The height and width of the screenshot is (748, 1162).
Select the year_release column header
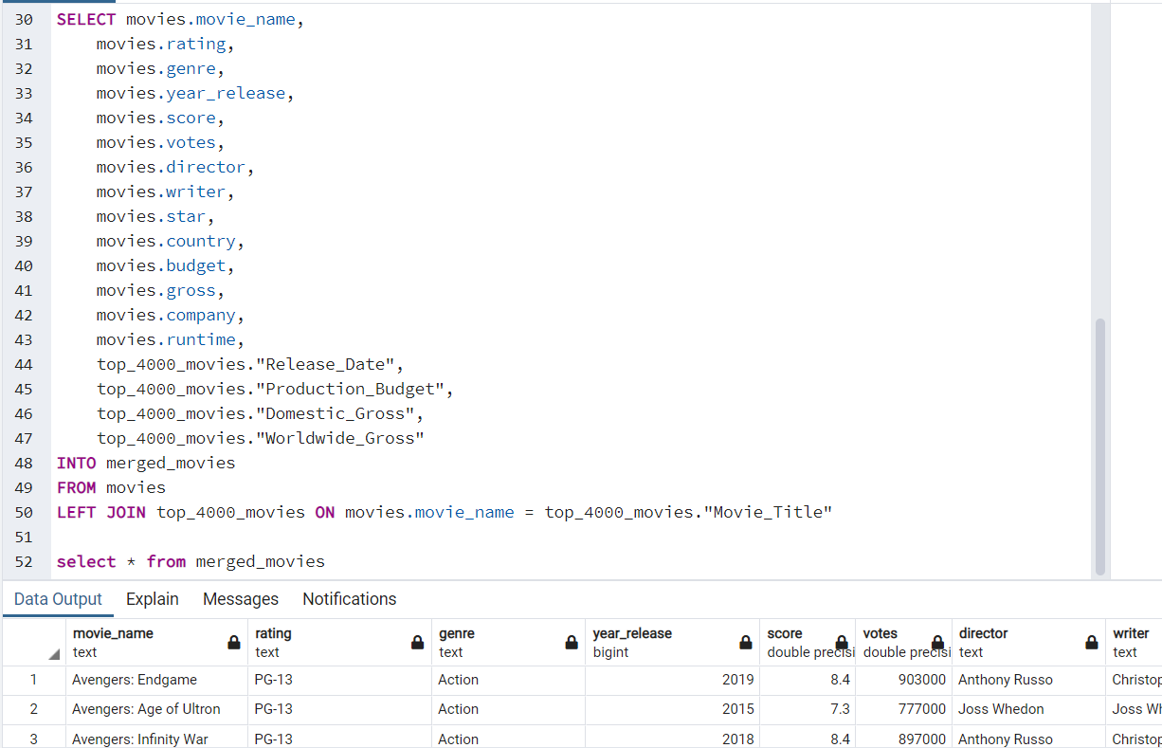[673, 642]
